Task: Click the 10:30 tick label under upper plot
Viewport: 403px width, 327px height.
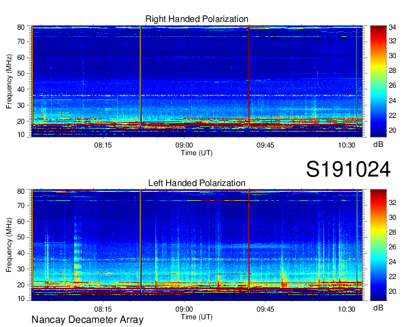Action: point(347,145)
